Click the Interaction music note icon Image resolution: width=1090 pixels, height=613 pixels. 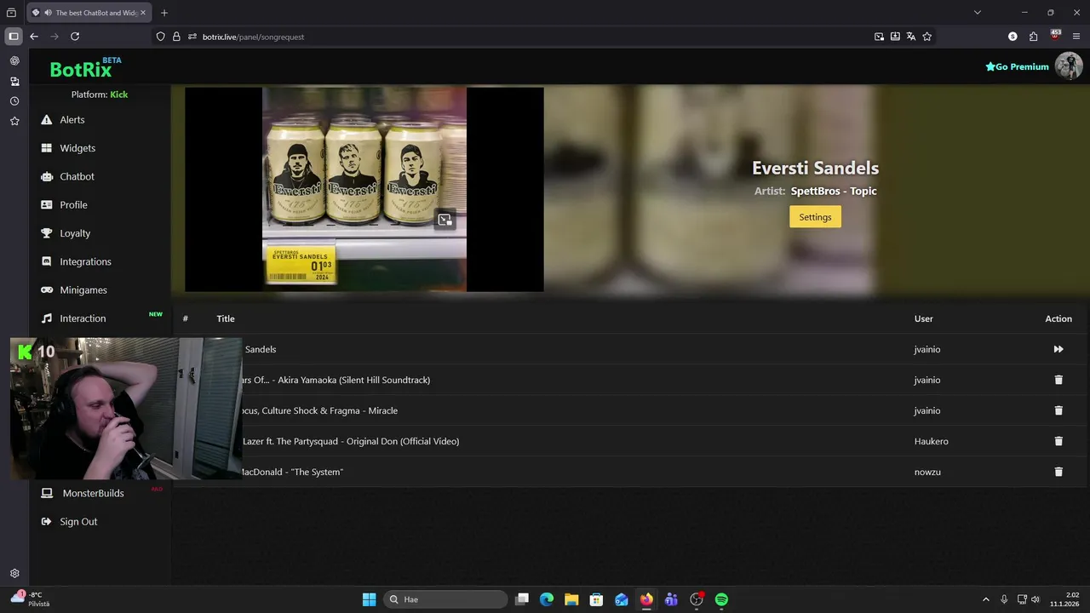click(46, 318)
